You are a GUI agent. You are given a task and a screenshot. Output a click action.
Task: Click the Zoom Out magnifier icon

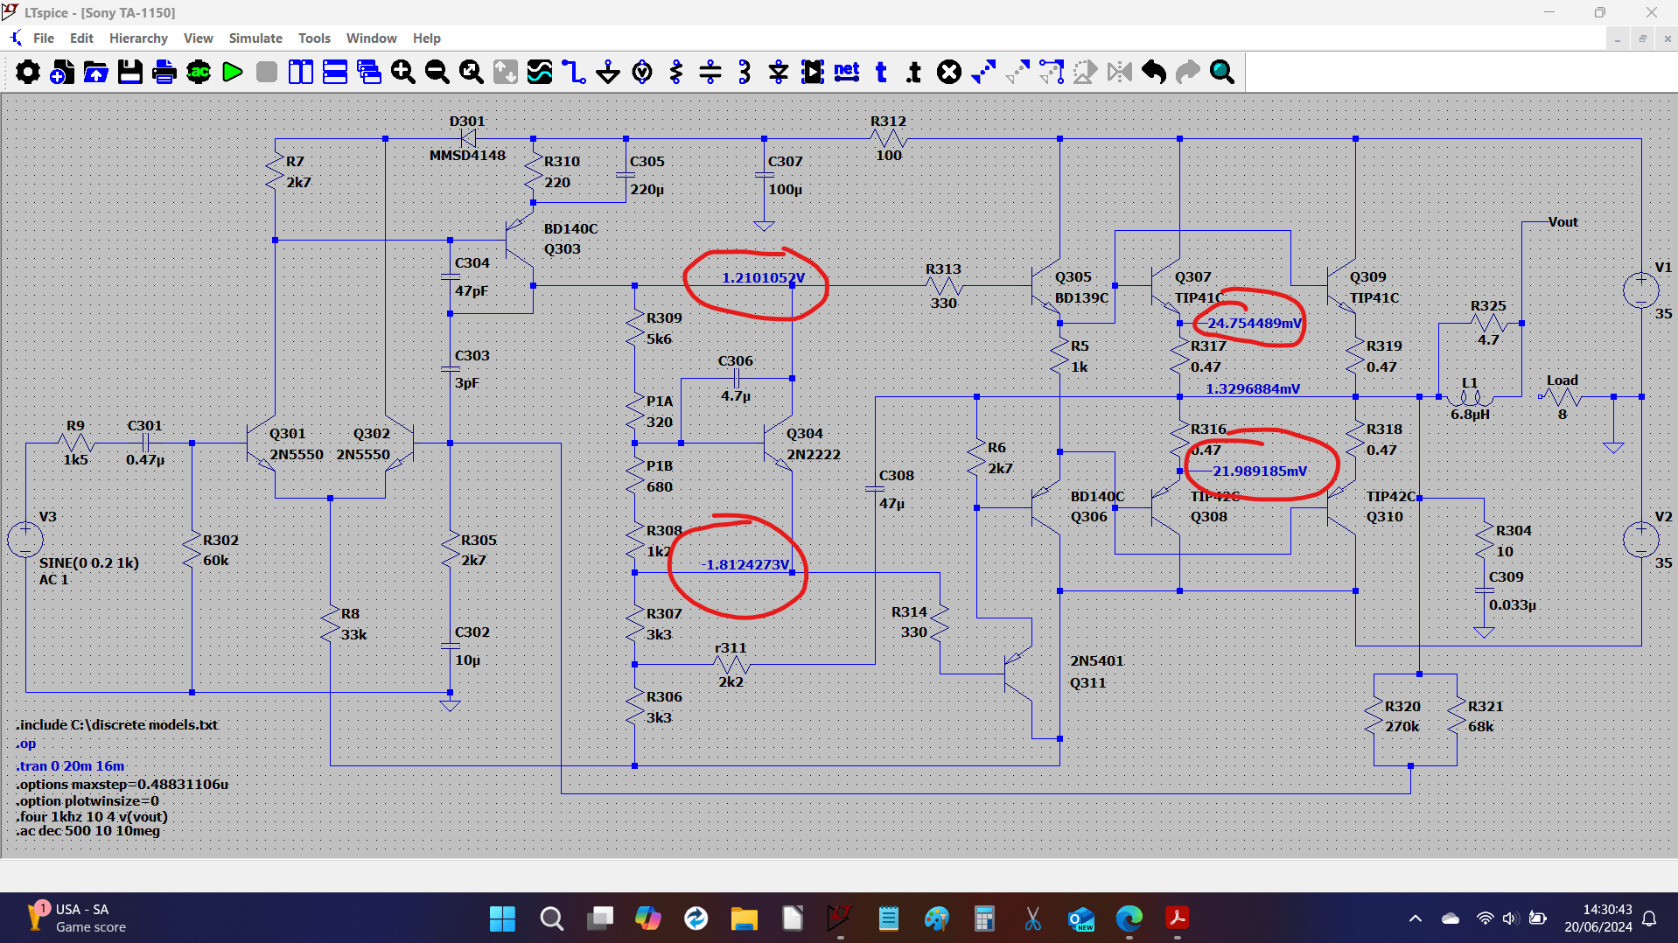pos(437,72)
